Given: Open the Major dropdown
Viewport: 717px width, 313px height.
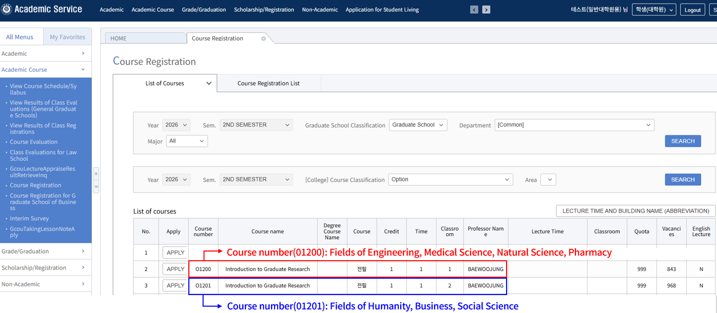Looking at the screenshot, I should (187, 141).
